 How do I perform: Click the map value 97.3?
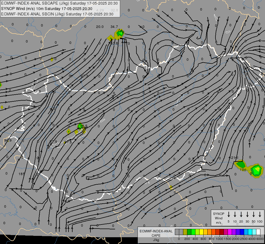(84, 76)
